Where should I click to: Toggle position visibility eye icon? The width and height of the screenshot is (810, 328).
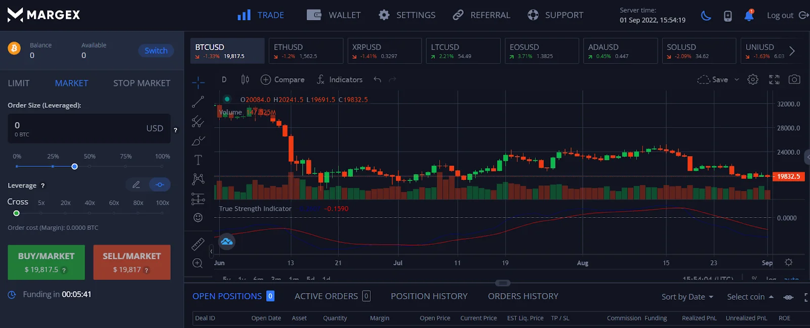[788, 297]
